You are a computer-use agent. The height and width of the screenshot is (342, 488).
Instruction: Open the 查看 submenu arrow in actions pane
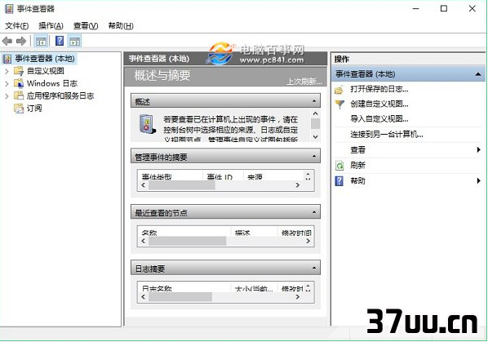pos(478,149)
